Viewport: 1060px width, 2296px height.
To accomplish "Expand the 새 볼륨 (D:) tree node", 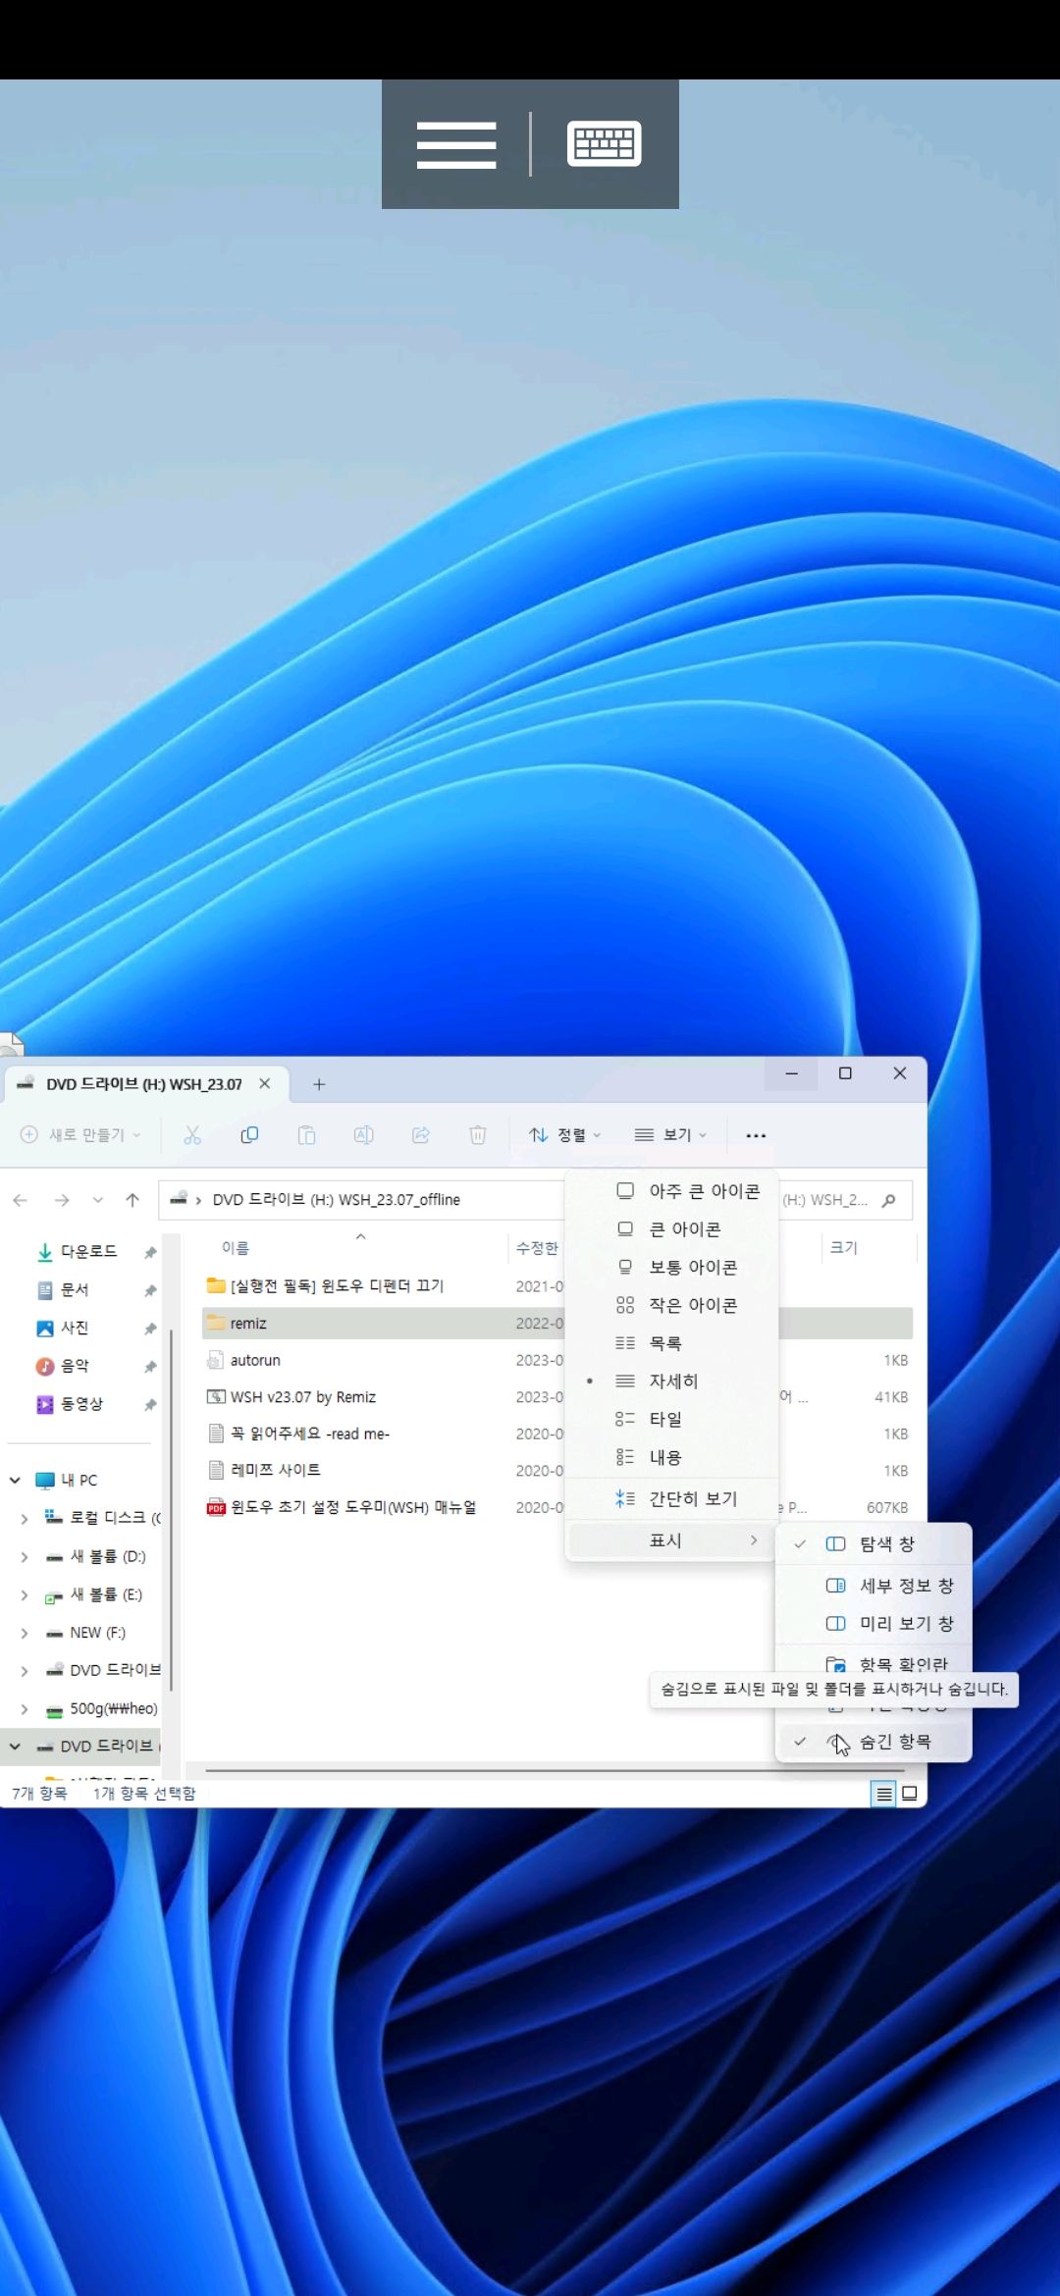I will pyautogui.click(x=25, y=1556).
